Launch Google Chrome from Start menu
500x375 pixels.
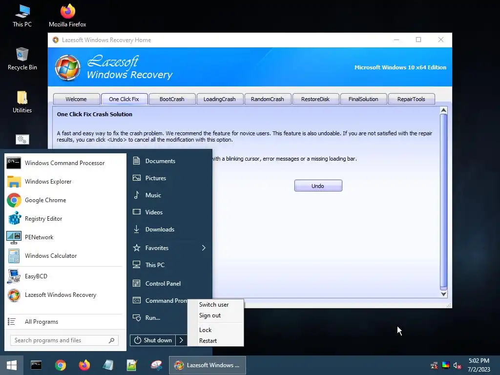(x=65, y=200)
